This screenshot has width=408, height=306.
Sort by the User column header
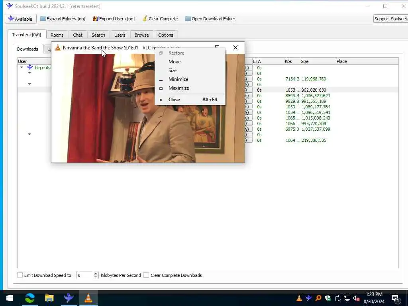point(34,61)
